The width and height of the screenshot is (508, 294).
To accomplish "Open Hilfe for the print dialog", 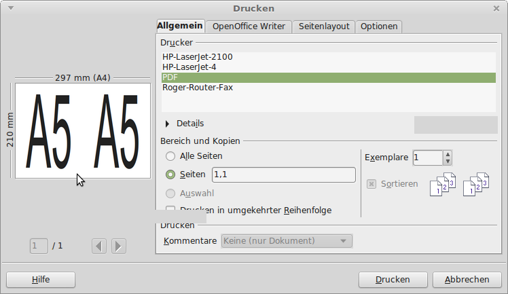I will coord(41,280).
